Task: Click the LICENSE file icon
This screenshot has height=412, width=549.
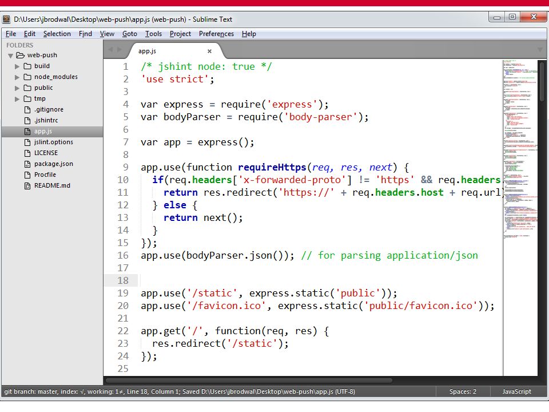Action: click(x=27, y=153)
